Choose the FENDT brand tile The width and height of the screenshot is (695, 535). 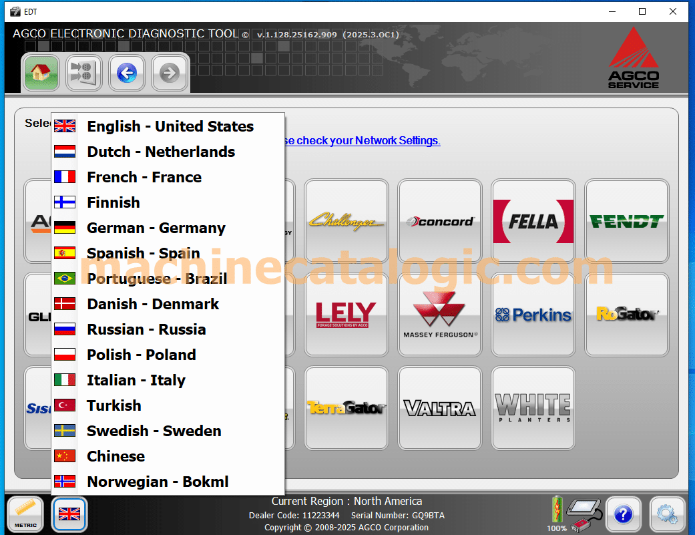pyautogui.click(x=627, y=220)
